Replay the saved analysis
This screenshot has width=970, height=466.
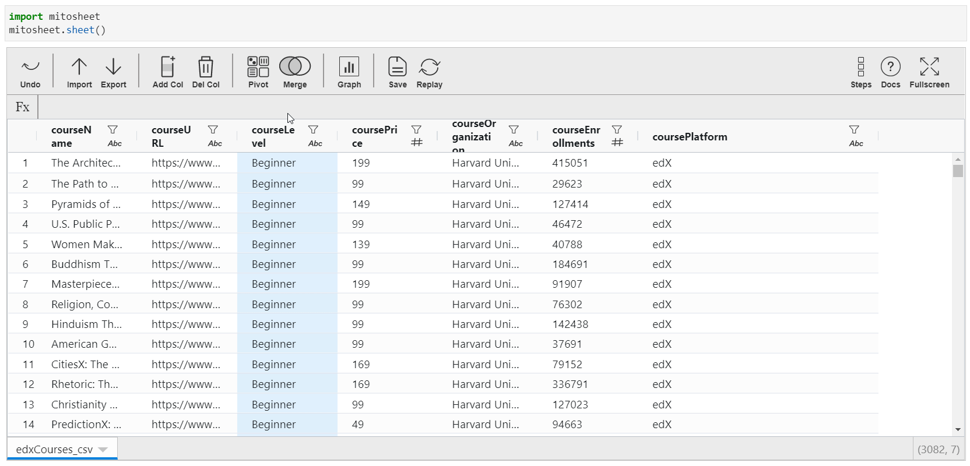[430, 72]
